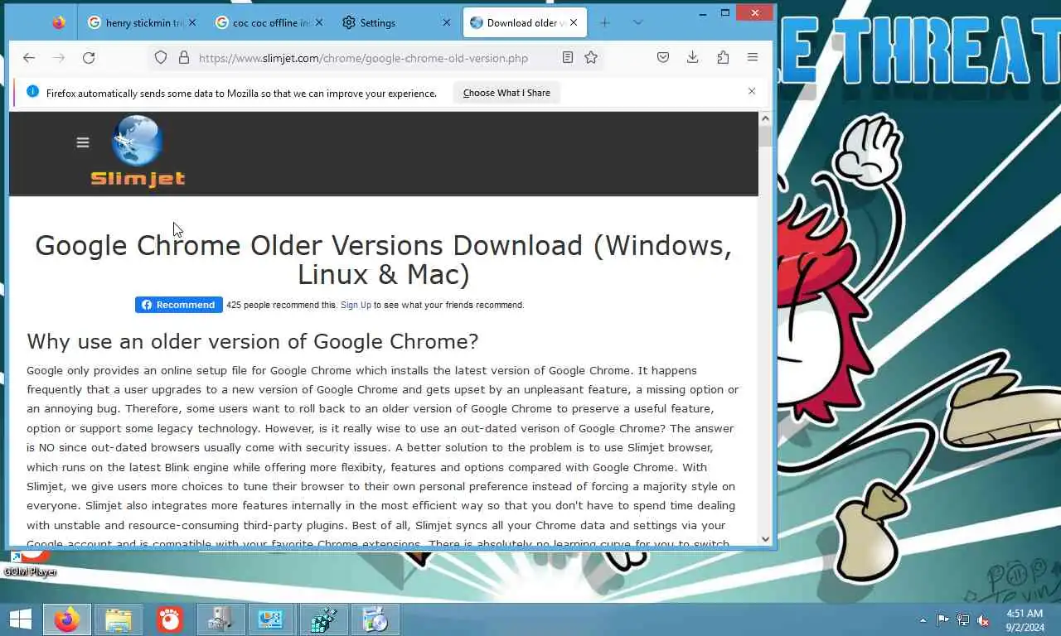Image resolution: width=1061 pixels, height=636 pixels.
Task: Click the Facebook Recommend button
Action: click(x=179, y=305)
